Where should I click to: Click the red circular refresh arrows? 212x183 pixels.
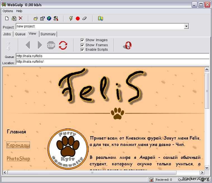pos(63,45)
